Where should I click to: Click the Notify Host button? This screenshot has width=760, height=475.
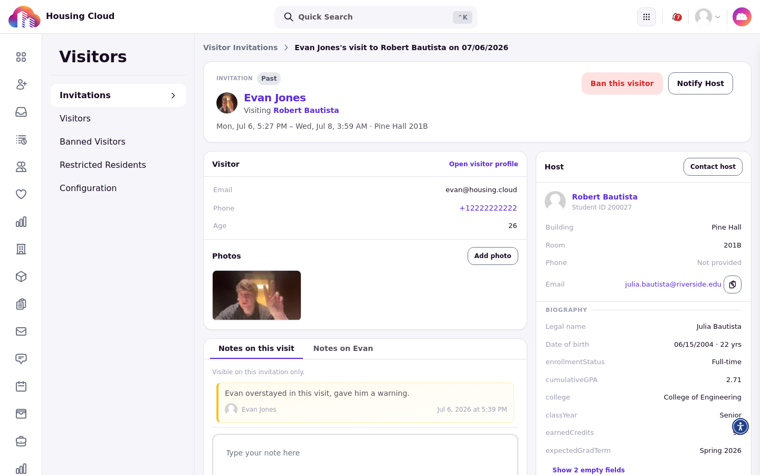(700, 83)
